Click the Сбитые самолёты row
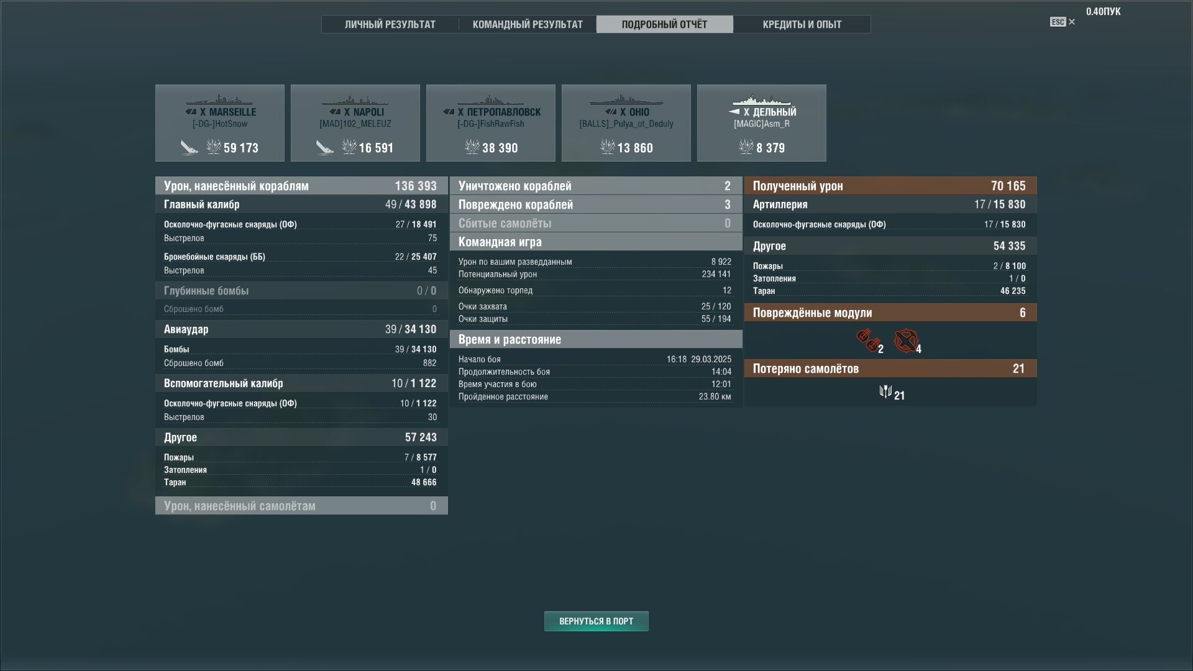1193x671 pixels. 596,223
